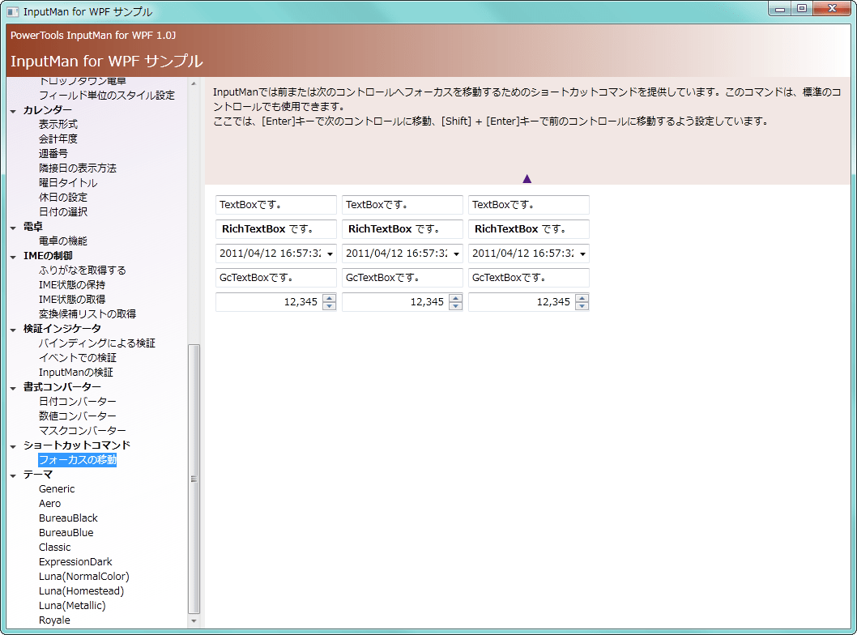Collapse the テーマ section
The image size is (857, 635).
pos(11,474)
